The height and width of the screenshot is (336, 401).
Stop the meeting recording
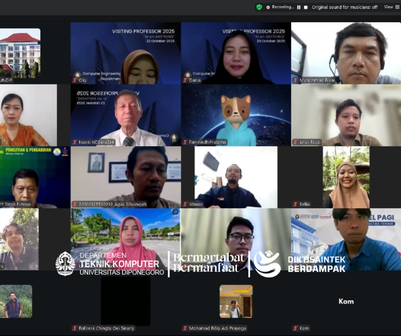pyautogui.click(x=305, y=7)
